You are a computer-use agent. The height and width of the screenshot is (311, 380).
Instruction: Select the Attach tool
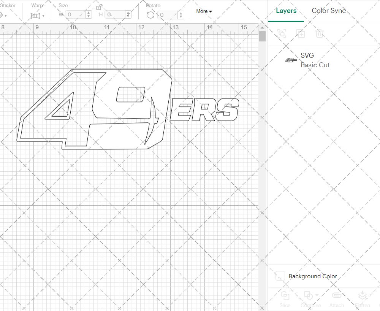coord(337,299)
